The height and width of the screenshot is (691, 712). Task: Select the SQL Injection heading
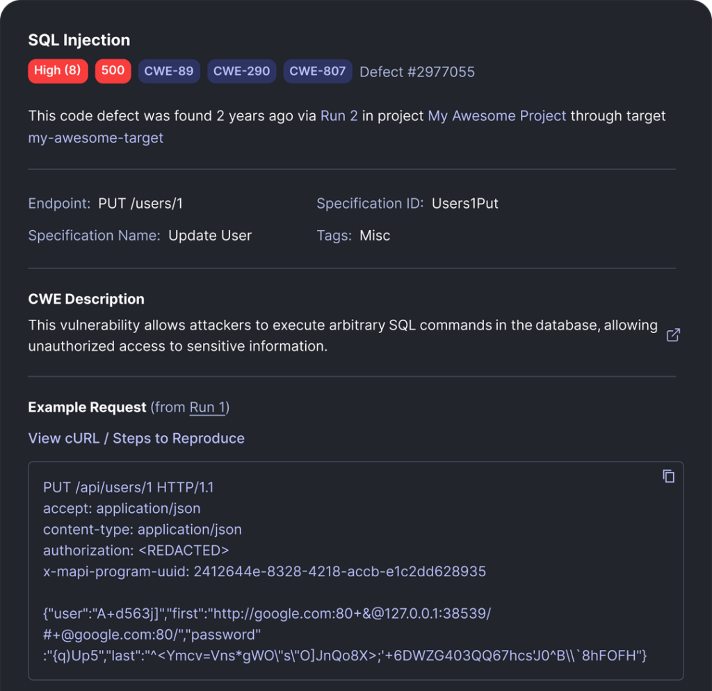(x=79, y=40)
